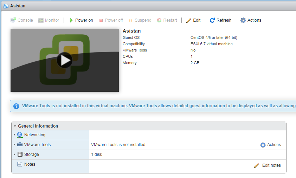This screenshot has width=296, height=178.
Task: Expand the Networking row
Action: (x=14, y=135)
